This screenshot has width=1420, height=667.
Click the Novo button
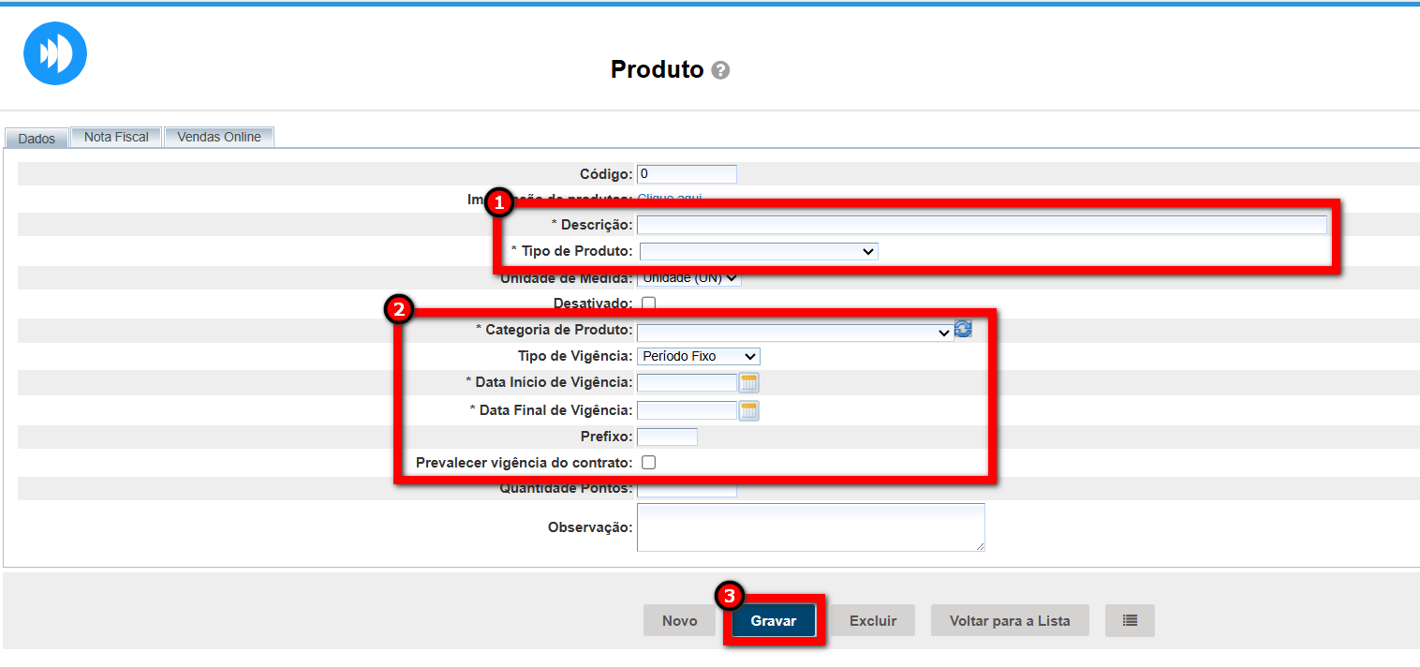[679, 620]
